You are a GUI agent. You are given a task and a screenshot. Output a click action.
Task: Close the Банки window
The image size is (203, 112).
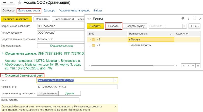tap(200, 19)
